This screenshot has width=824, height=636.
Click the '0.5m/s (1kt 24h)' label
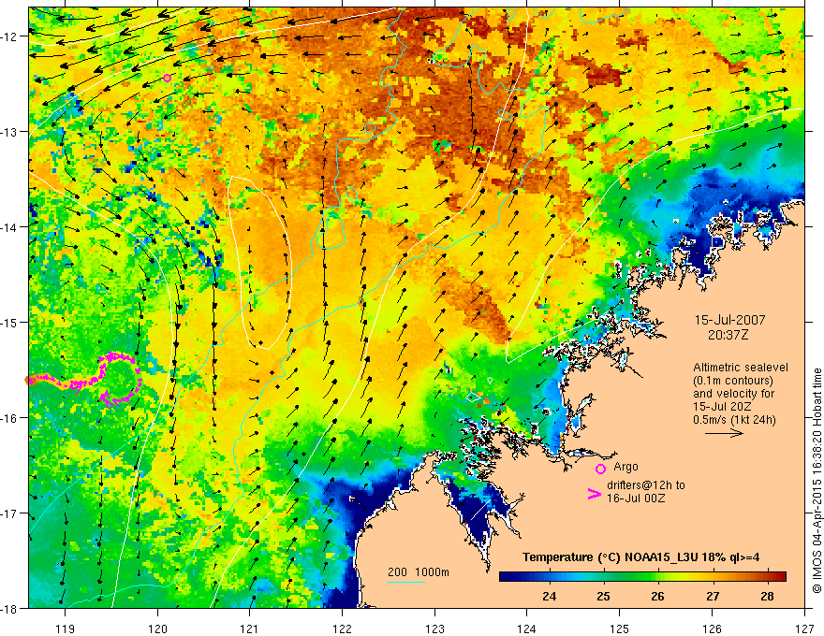coord(734,420)
